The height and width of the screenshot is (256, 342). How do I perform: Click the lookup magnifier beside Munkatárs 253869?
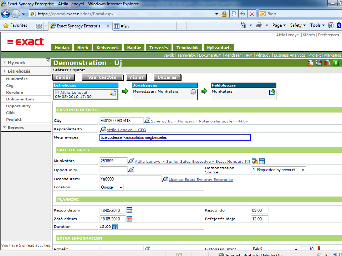(131, 161)
